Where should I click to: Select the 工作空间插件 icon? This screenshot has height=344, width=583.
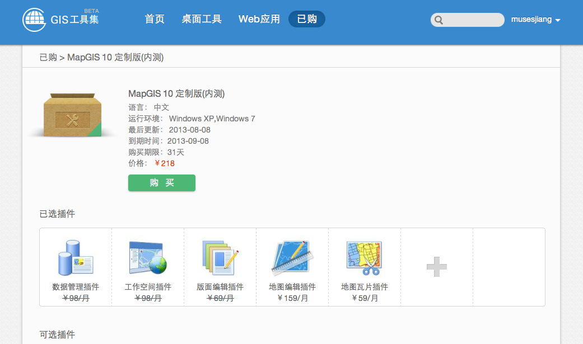click(x=148, y=258)
